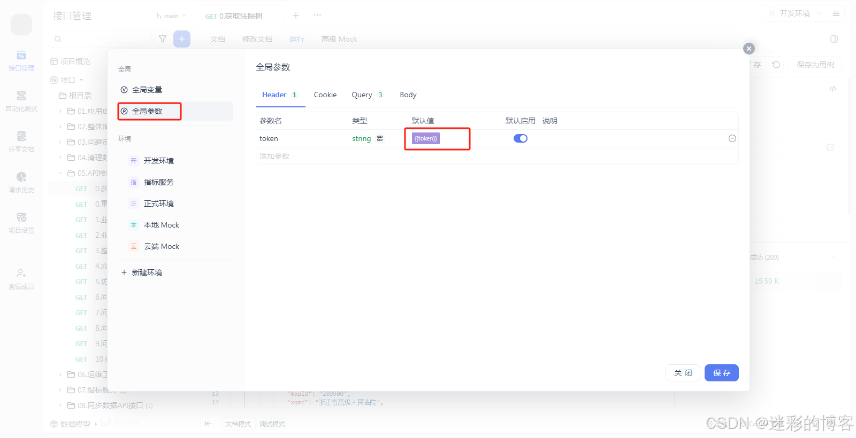Screen dimensions: 856x438
Task: Expand the 06.运维 folder
Action: click(60, 374)
